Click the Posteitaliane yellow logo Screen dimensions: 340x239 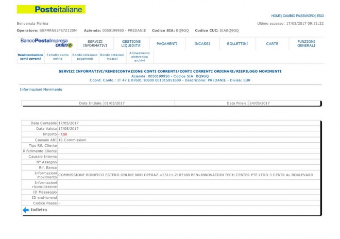pos(51,10)
